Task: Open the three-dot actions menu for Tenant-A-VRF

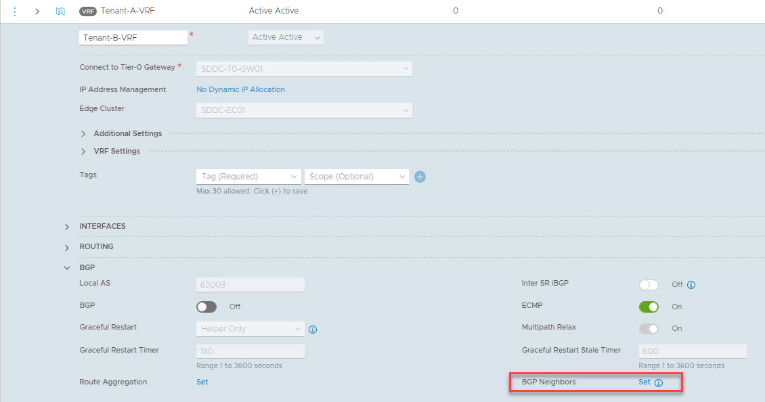Action: [x=16, y=11]
